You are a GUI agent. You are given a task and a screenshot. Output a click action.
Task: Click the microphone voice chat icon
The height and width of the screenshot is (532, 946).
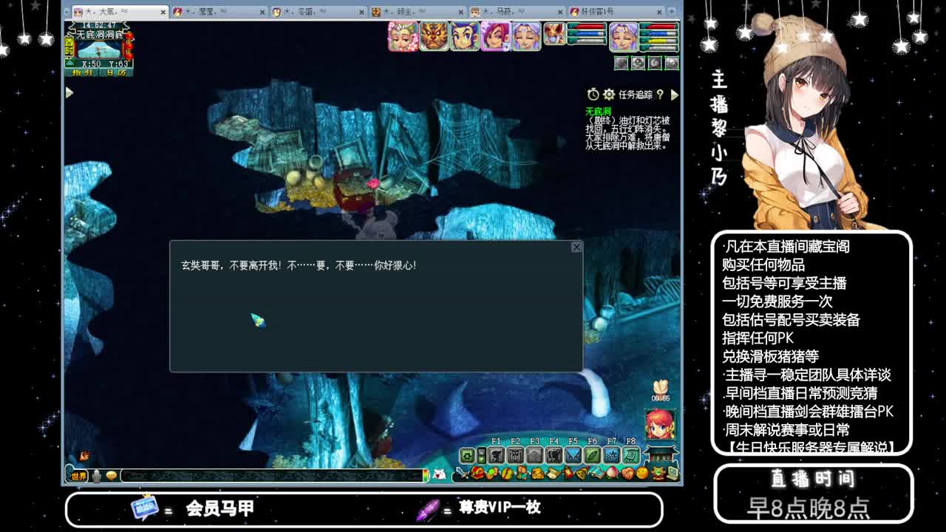point(97,477)
